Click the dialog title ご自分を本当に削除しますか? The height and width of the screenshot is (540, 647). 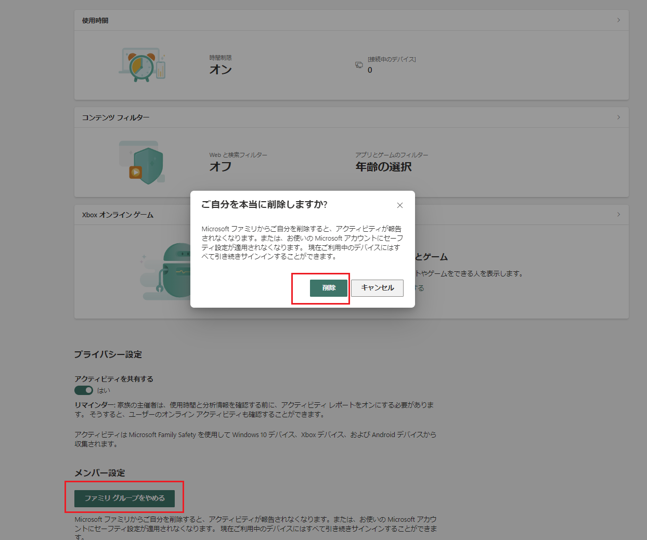coord(264,205)
